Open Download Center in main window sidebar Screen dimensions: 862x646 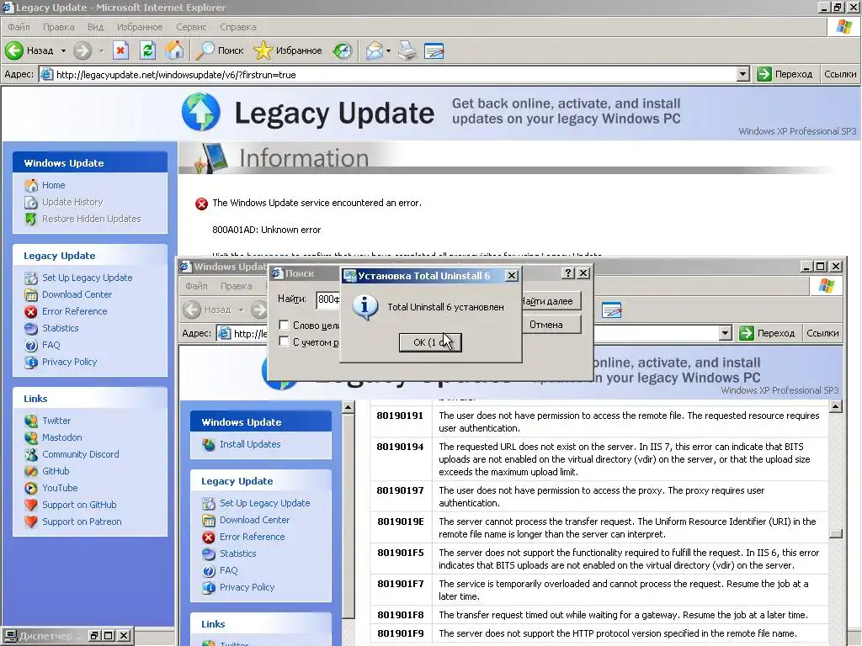point(77,294)
